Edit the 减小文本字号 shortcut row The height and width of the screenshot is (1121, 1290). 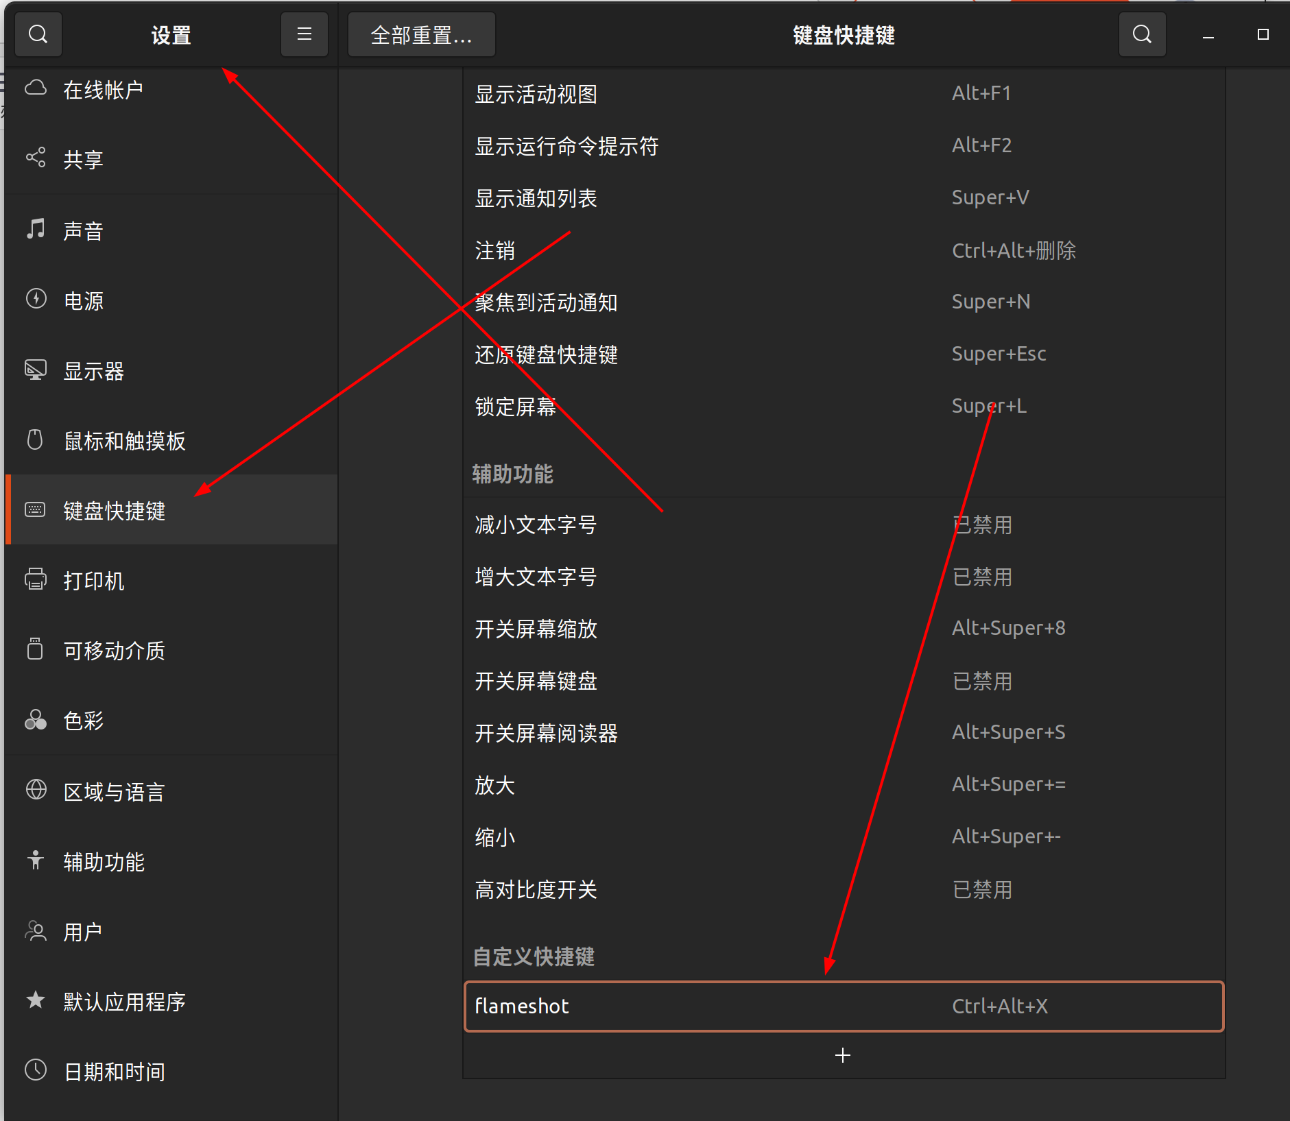[844, 525]
